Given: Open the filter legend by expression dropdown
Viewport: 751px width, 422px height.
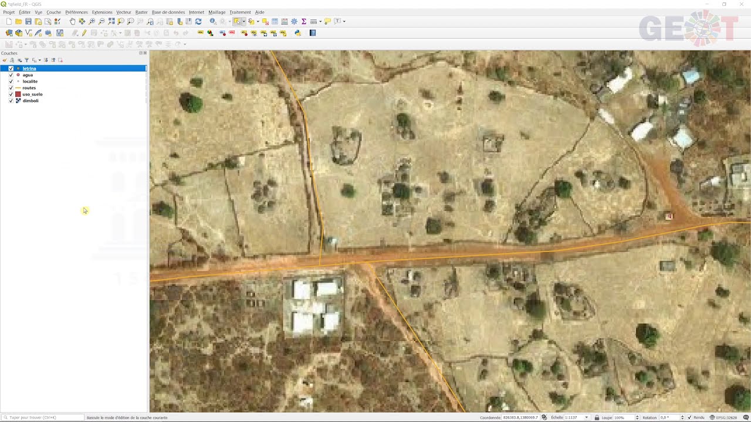Looking at the screenshot, I should coord(40,60).
